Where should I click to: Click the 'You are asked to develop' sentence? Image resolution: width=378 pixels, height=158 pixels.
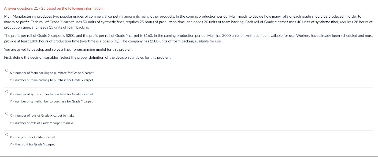click(x=69, y=50)
